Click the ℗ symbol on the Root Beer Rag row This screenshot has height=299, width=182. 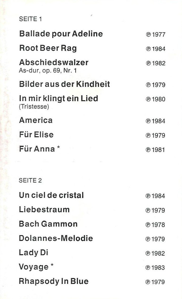click(148, 49)
